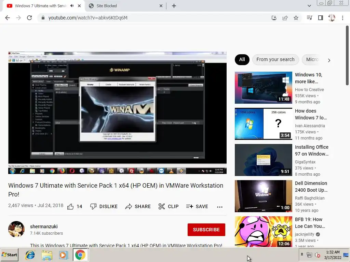
Task: Open shermanzuki channel avatar
Action: [x=16, y=229]
